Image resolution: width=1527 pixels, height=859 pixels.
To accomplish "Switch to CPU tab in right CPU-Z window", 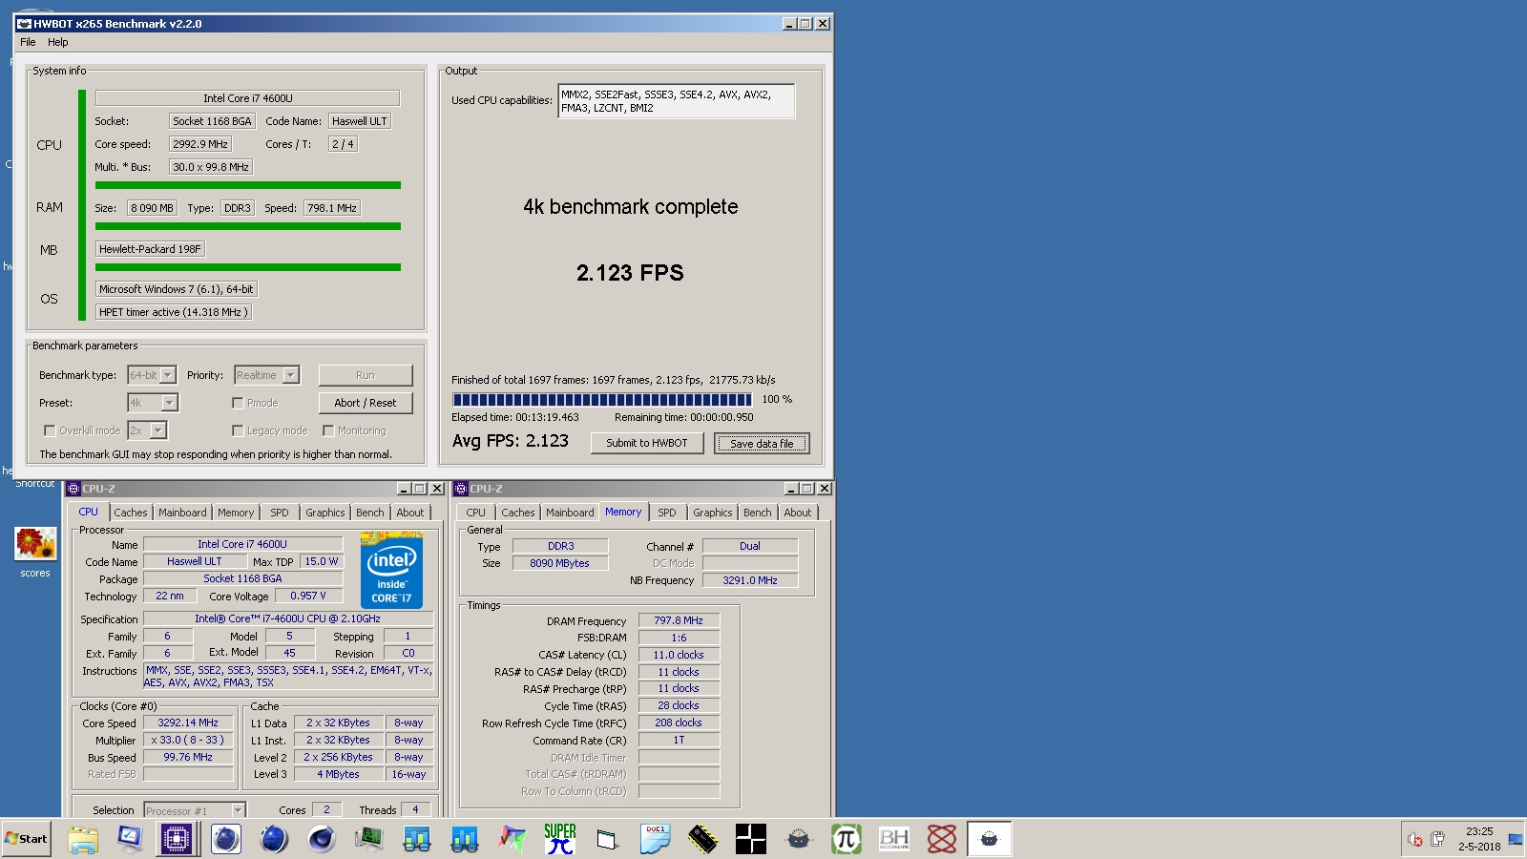I will point(476,513).
